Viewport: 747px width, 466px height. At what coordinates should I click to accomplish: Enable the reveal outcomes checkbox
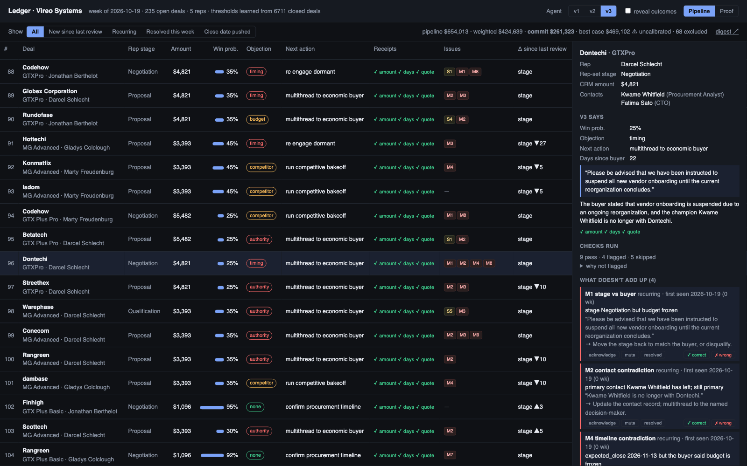pos(628,11)
